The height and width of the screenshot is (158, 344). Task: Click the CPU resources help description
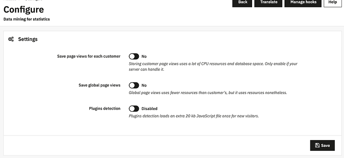click(213, 66)
